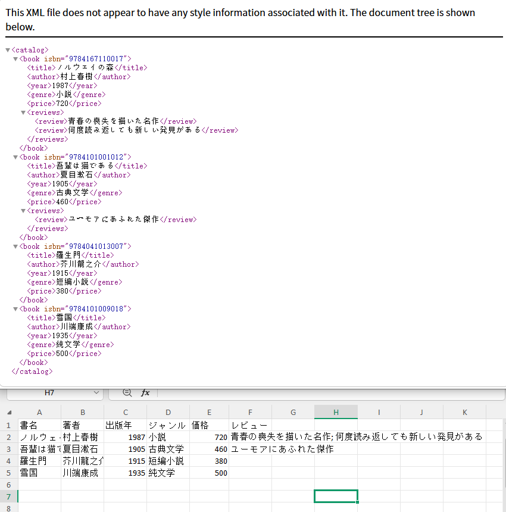This screenshot has height=512, width=506.
Task: Click cell D1 containing ジャンル
Action: 168,425
